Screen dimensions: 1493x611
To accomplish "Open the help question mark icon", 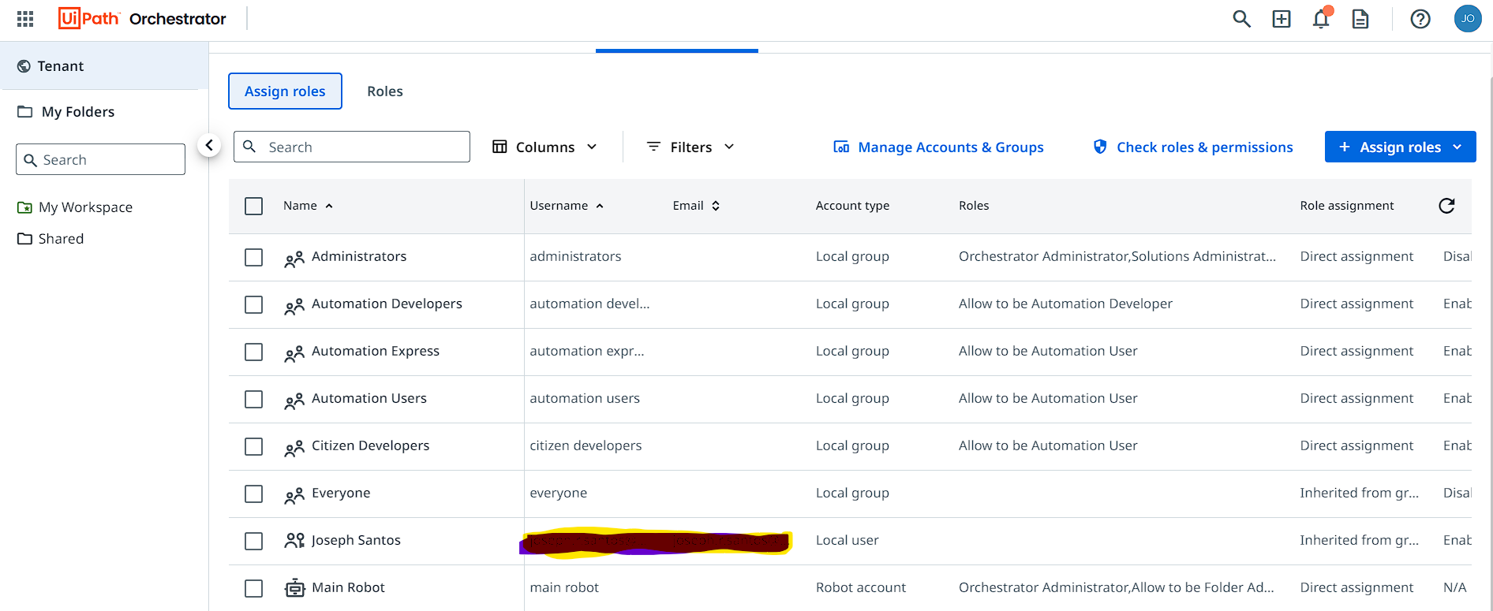I will [x=1420, y=19].
